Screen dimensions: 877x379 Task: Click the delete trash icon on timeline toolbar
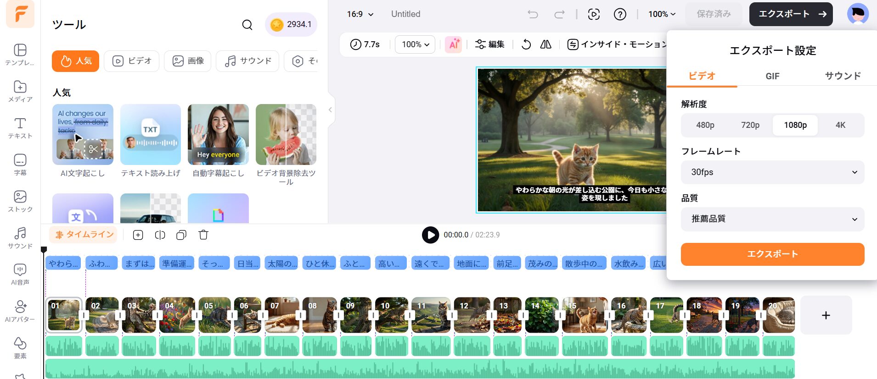pyautogui.click(x=203, y=235)
